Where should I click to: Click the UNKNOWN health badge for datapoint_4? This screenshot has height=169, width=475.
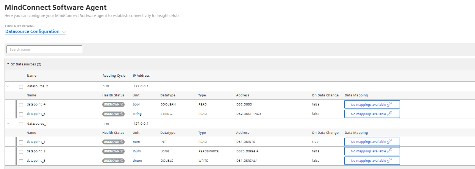(x=113, y=104)
